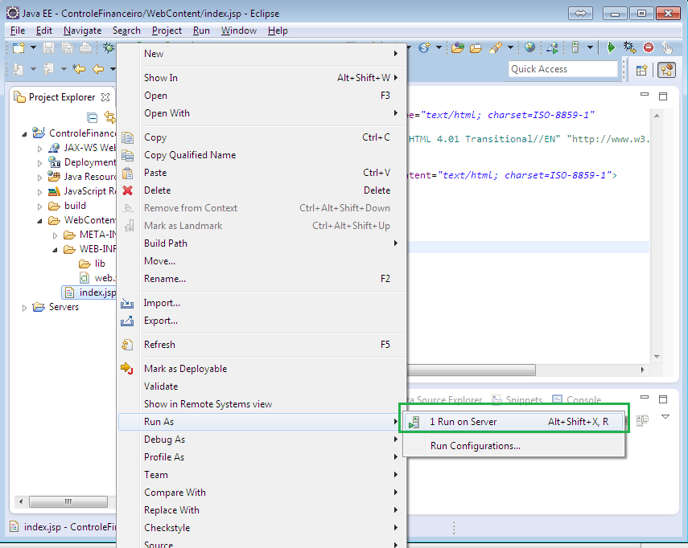Click the hand pointer toolbar icon

(x=667, y=47)
